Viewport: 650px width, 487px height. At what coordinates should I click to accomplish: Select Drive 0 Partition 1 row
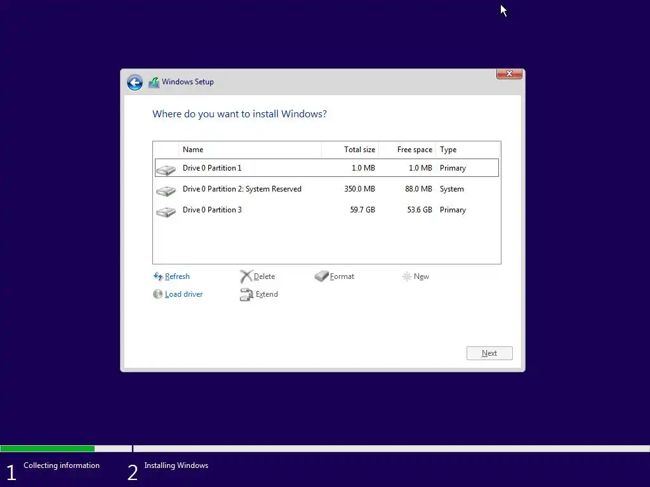327,167
